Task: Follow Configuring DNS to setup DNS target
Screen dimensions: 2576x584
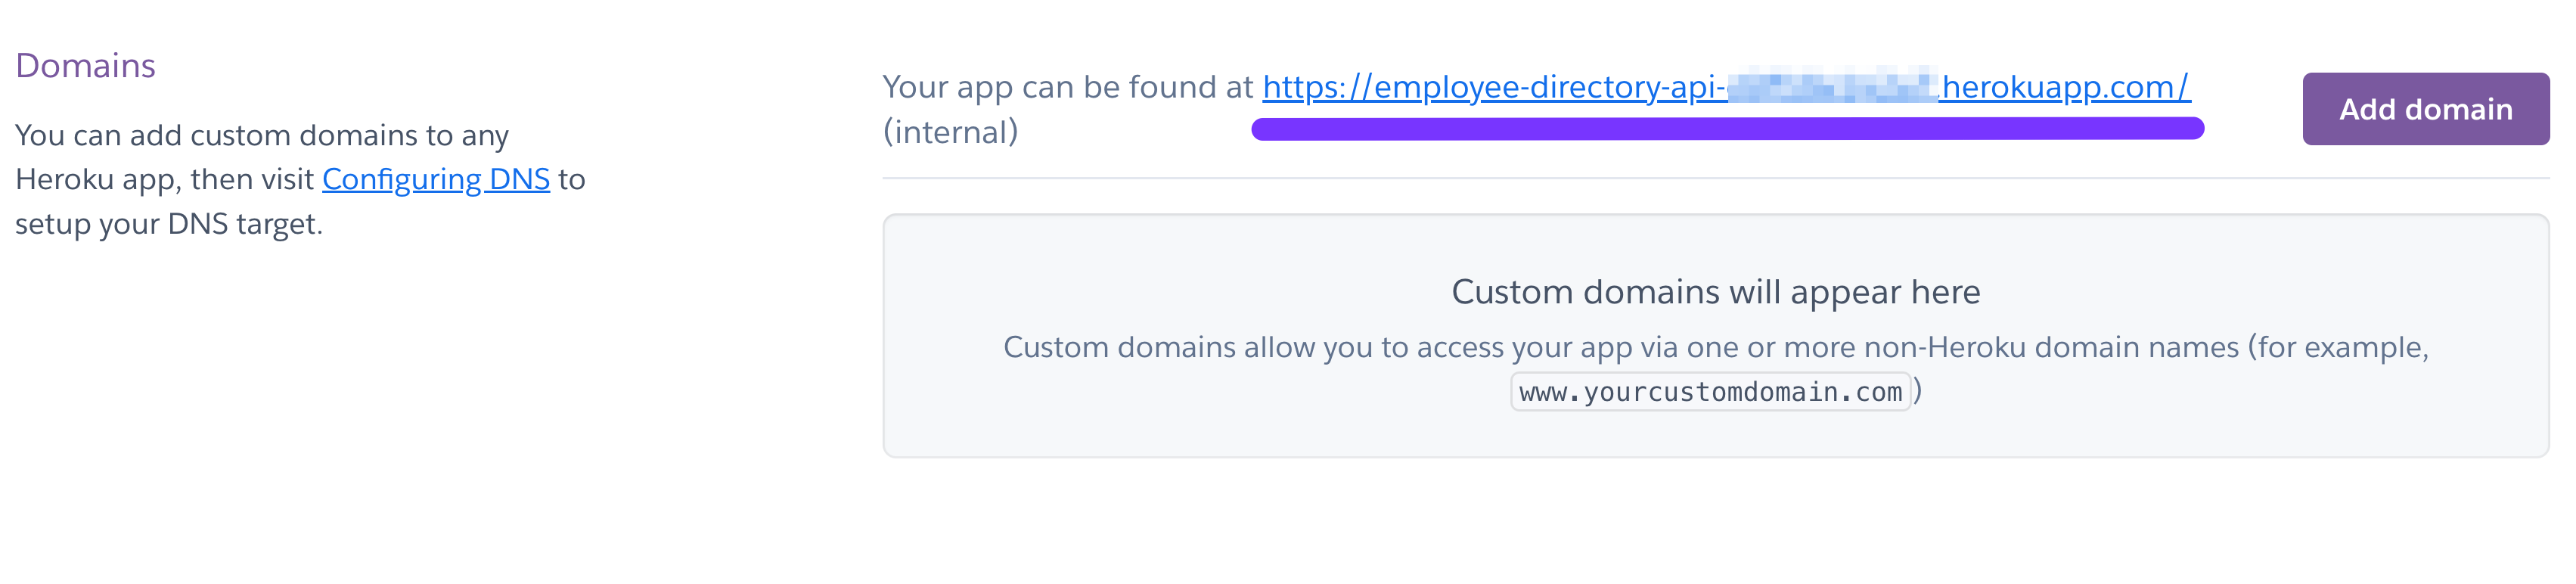Action: (435, 179)
